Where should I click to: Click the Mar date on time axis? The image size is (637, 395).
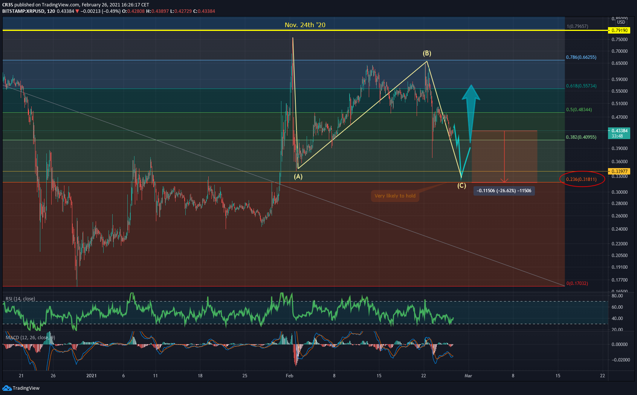click(468, 376)
